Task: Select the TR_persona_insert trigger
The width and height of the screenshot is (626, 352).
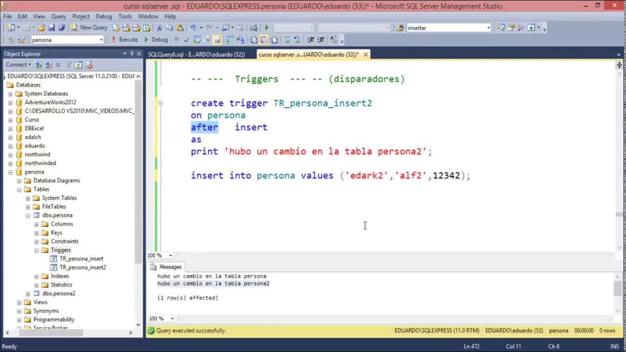Action: 81,259
